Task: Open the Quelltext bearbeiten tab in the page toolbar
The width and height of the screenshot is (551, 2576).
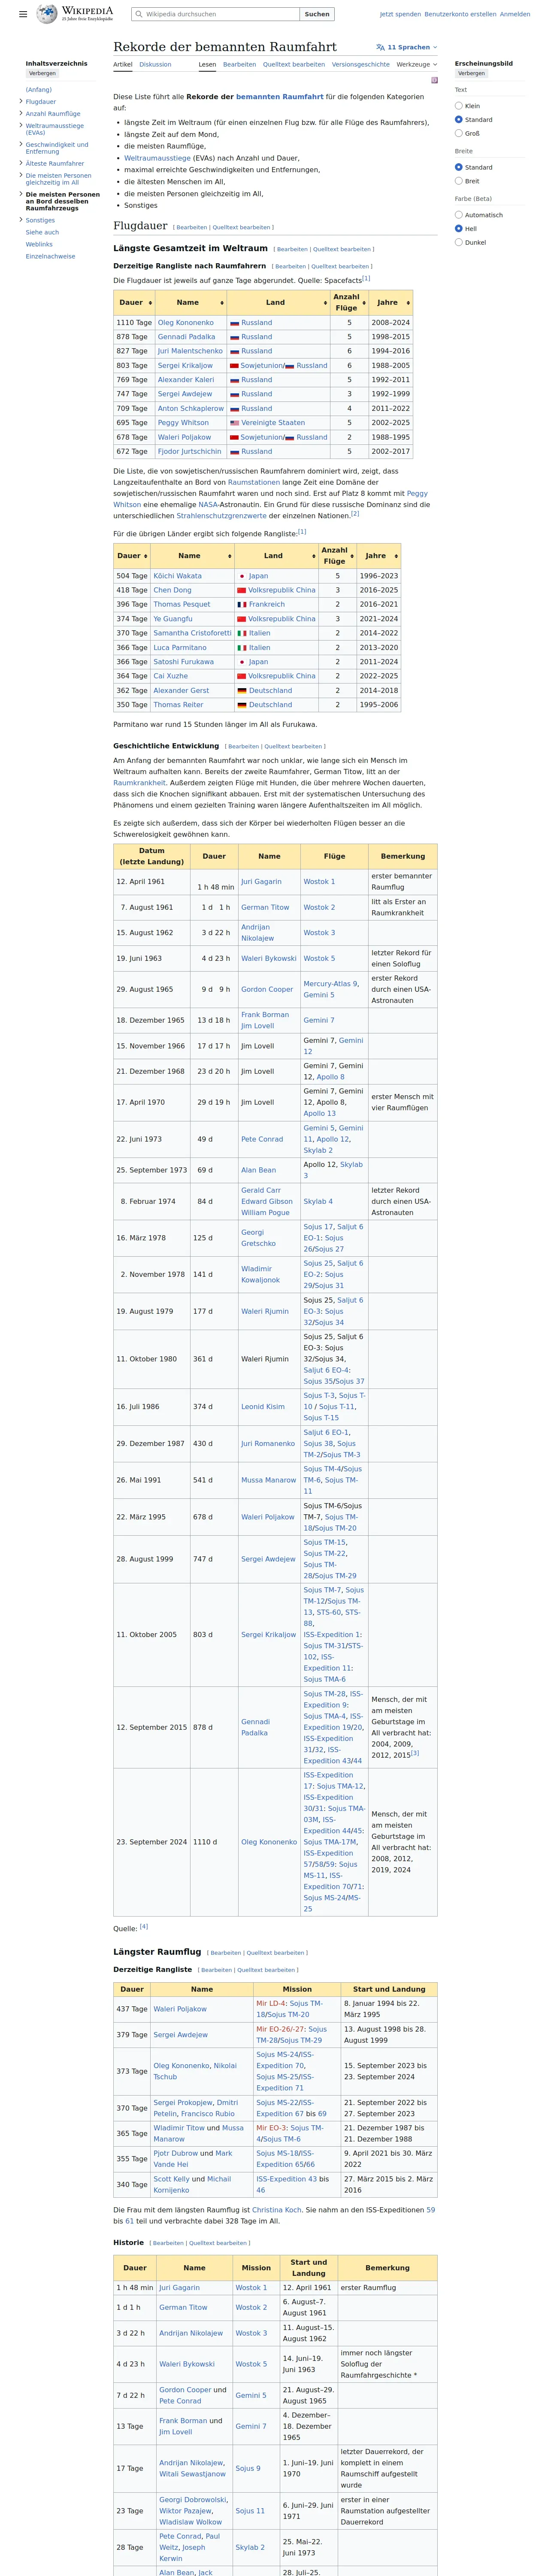Action: point(294,64)
